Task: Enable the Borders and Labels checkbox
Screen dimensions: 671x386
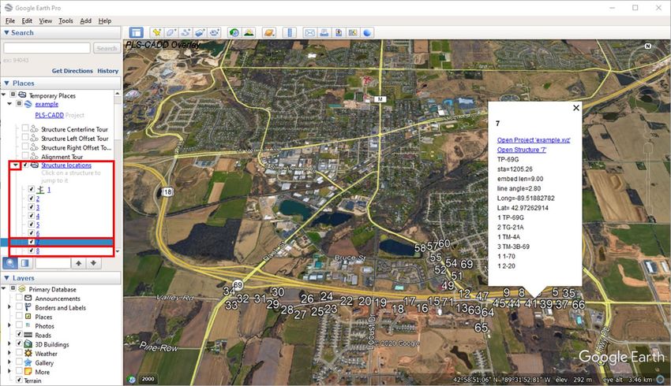Action: tap(19, 306)
